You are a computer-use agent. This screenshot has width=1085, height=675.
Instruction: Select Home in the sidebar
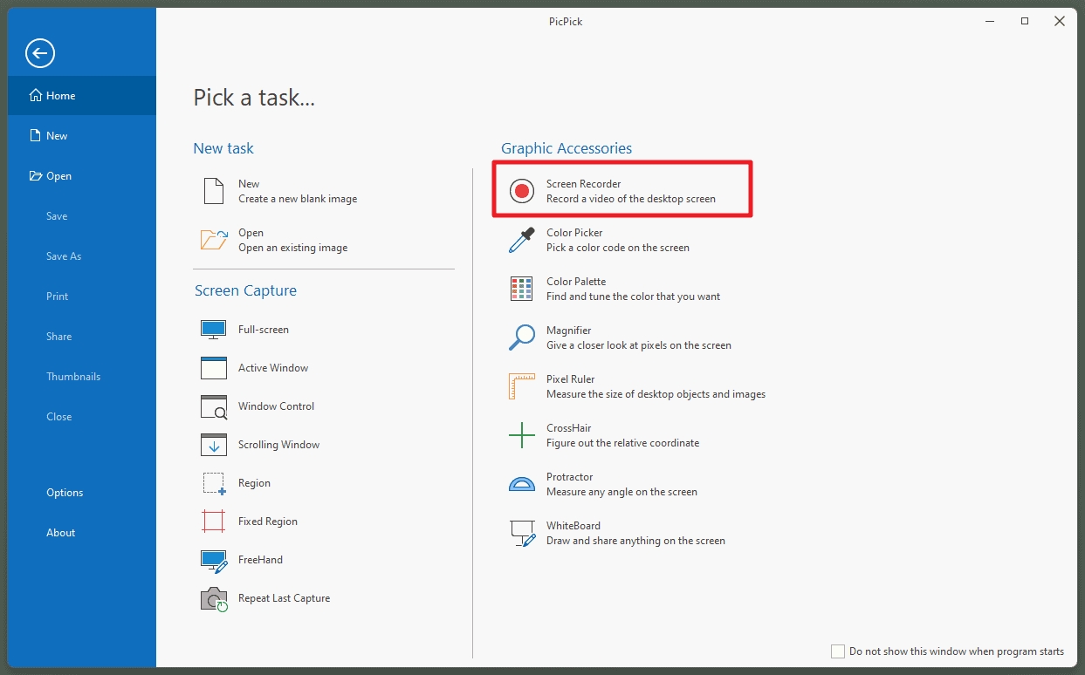(61, 96)
